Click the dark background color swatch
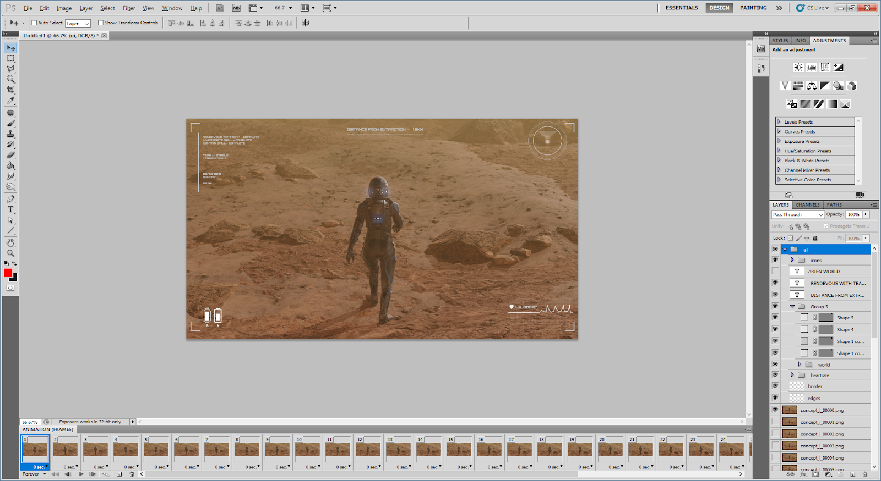The height and width of the screenshot is (481, 881). coord(14,278)
